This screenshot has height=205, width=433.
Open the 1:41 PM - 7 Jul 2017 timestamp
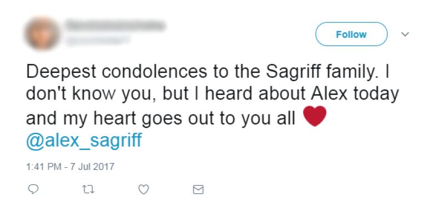(x=70, y=167)
